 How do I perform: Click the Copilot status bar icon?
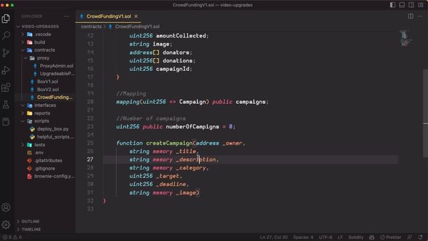tap(372, 237)
